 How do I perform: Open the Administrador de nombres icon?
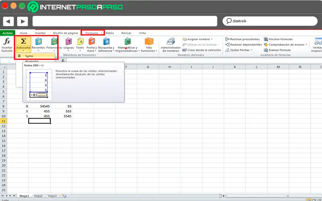pos(171,42)
